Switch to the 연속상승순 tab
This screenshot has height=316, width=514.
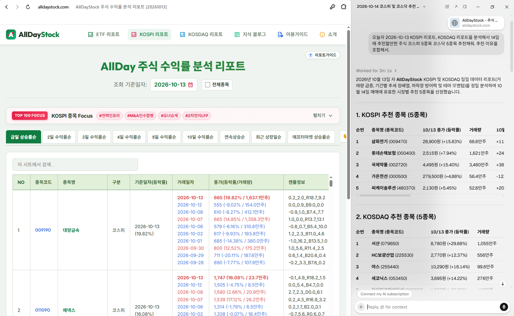(235, 137)
